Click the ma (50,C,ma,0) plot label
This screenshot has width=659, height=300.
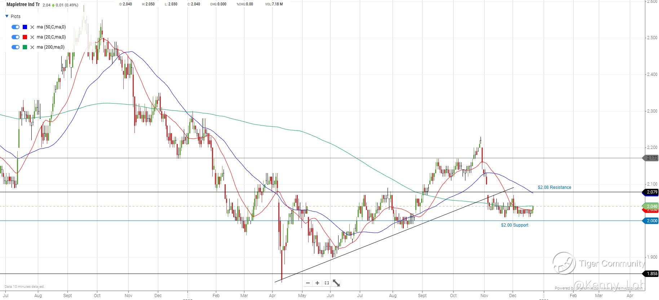pyautogui.click(x=51, y=27)
